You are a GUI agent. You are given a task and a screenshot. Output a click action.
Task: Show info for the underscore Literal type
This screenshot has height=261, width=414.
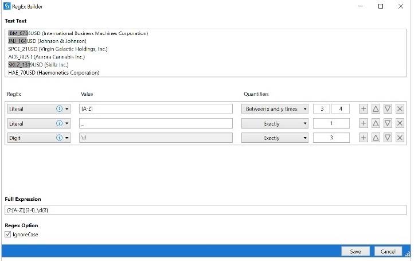point(59,123)
